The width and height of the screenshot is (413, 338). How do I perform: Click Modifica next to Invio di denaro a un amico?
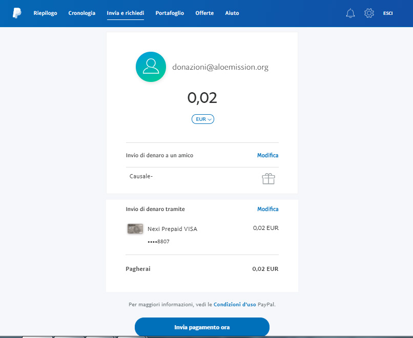point(267,155)
